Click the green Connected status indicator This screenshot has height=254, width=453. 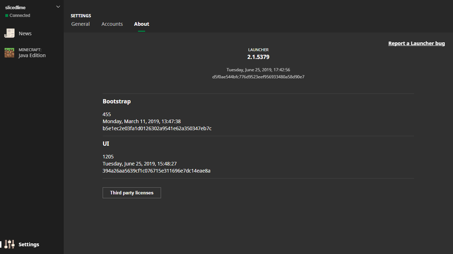(6, 15)
